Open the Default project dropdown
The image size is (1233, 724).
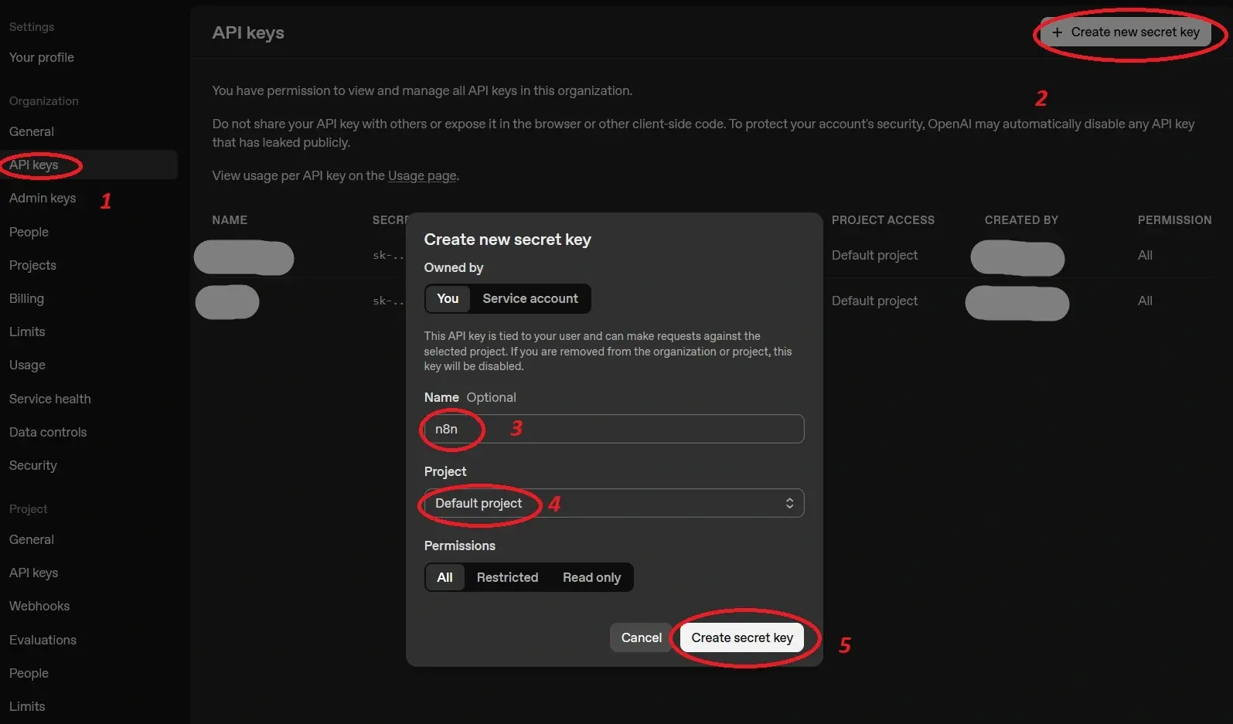click(x=613, y=503)
